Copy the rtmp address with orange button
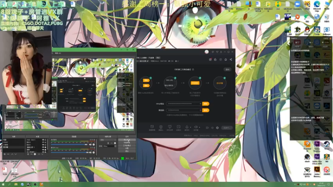Image resolution: width=333 pixels, height=187 pixels. 206,103
